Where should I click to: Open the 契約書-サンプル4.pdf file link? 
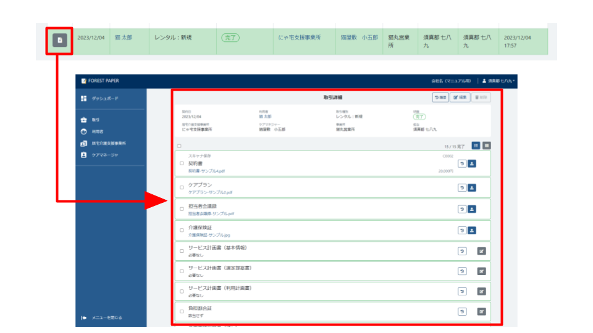pyautogui.click(x=206, y=171)
